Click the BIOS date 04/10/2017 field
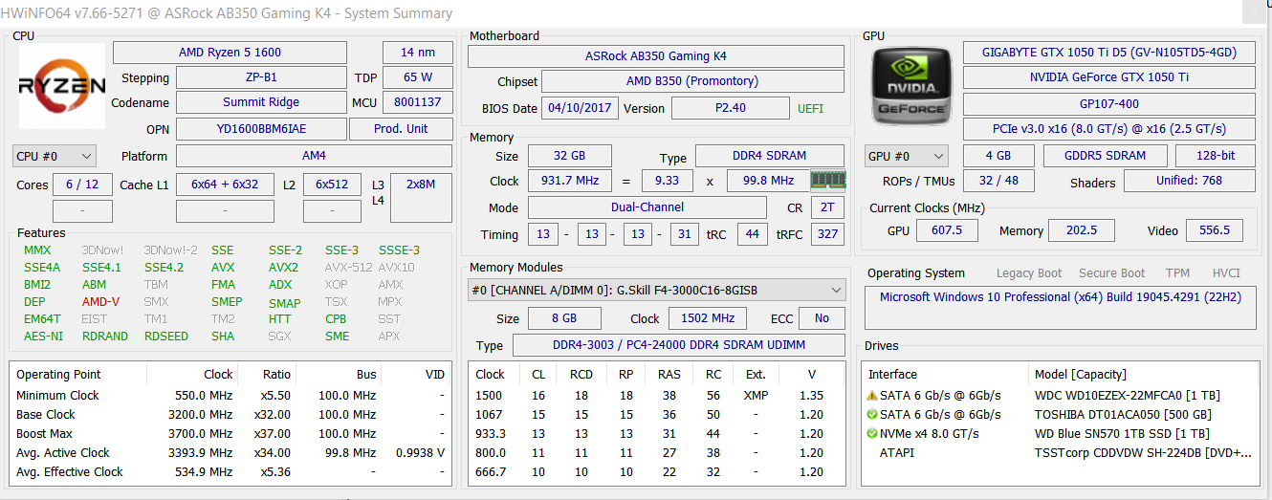This screenshot has width=1272, height=500. 580,108
